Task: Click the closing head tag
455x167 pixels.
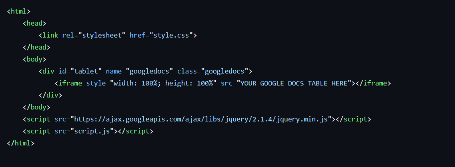Action: (36, 47)
